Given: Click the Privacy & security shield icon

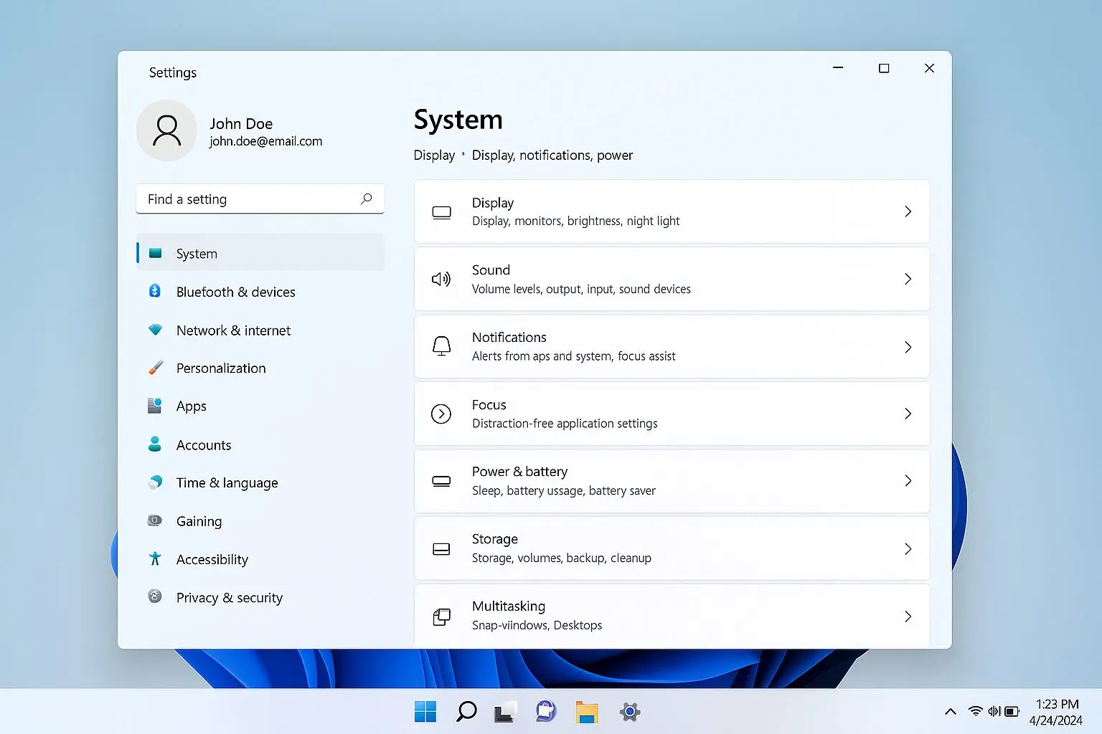Looking at the screenshot, I should 155,596.
